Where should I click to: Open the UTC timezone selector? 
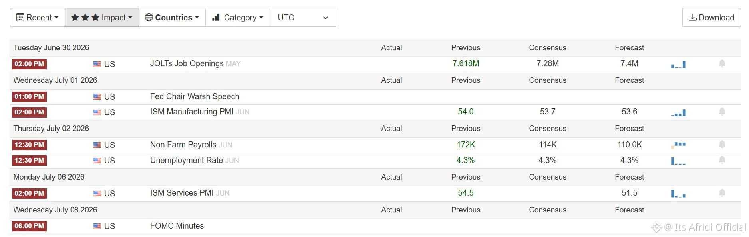tap(303, 18)
